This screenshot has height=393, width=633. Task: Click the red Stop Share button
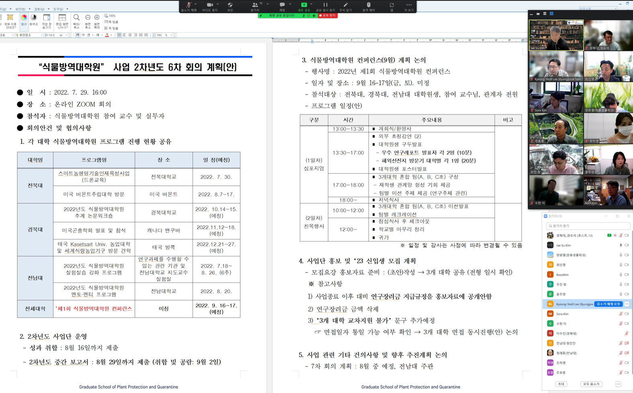point(327,15)
